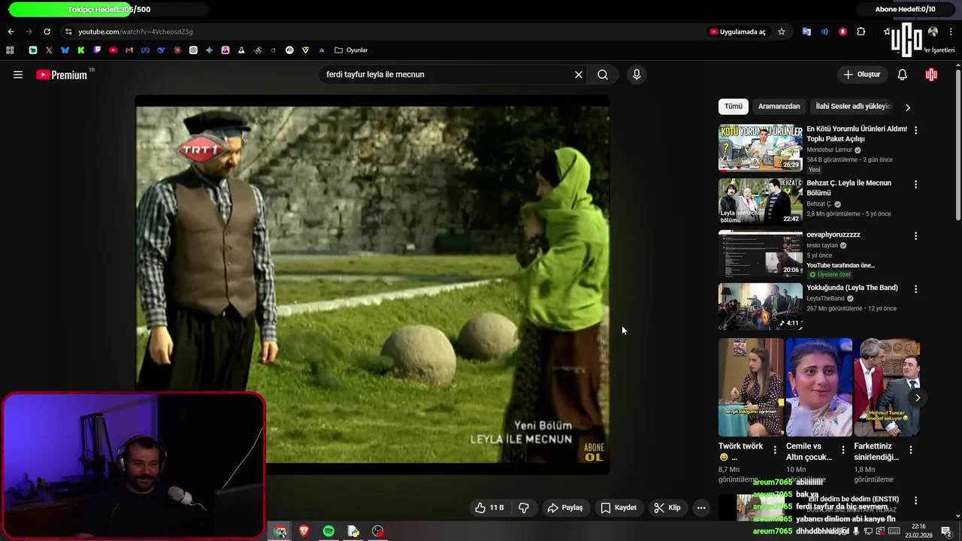The height and width of the screenshot is (541, 962).
Task: Open options for Behzat Ç. video
Action: (915, 184)
